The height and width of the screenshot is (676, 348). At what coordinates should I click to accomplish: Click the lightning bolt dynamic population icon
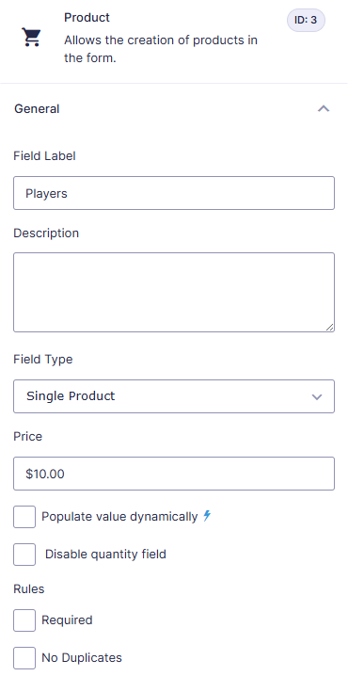[x=207, y=516]
